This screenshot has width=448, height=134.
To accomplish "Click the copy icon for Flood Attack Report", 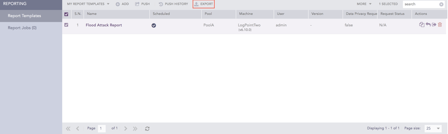I will (x=422, y=25).
